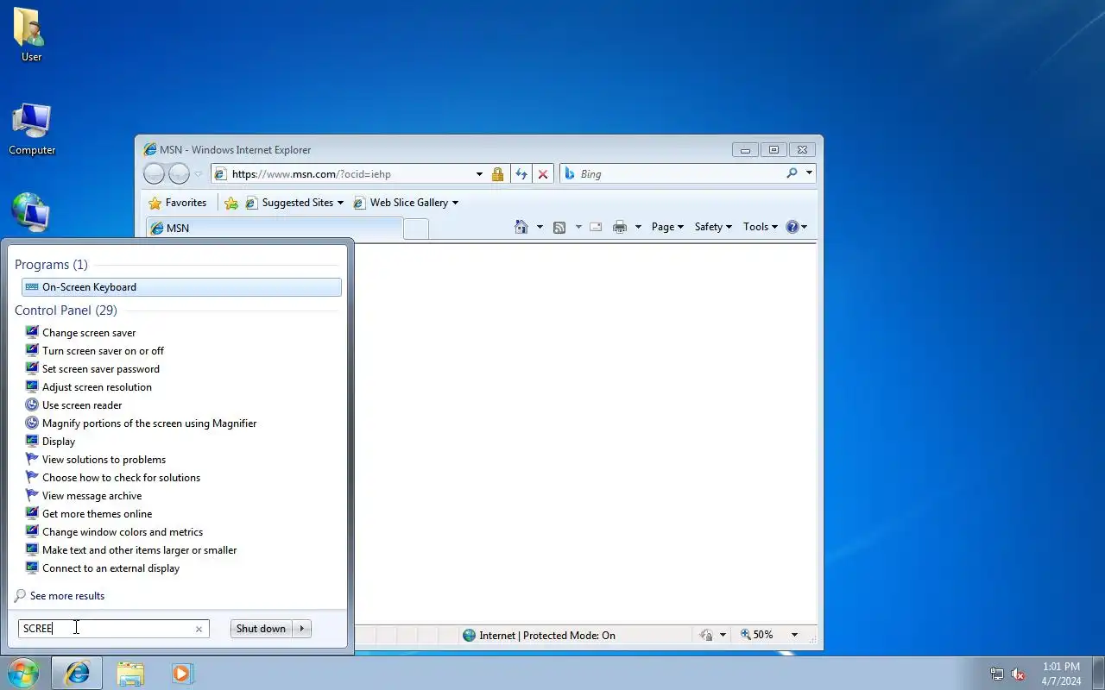Viewport: 1105px width, 690px height.
Task: Click the 50% zoom level button
Action: [x=757, y=635]
